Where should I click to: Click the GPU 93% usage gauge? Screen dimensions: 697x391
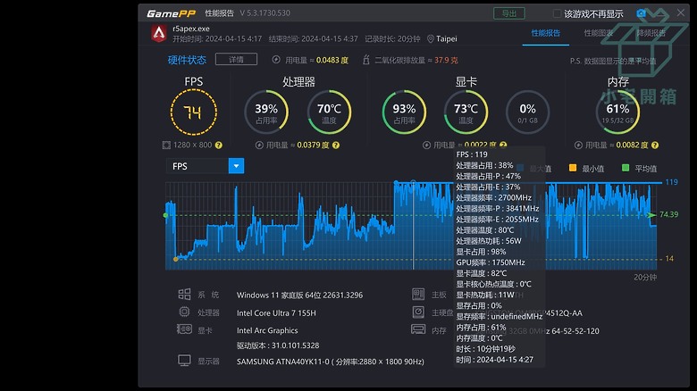click(404, 112)
